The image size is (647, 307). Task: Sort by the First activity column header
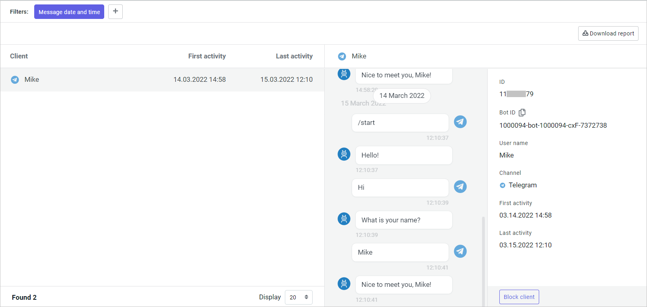[207, 56]
